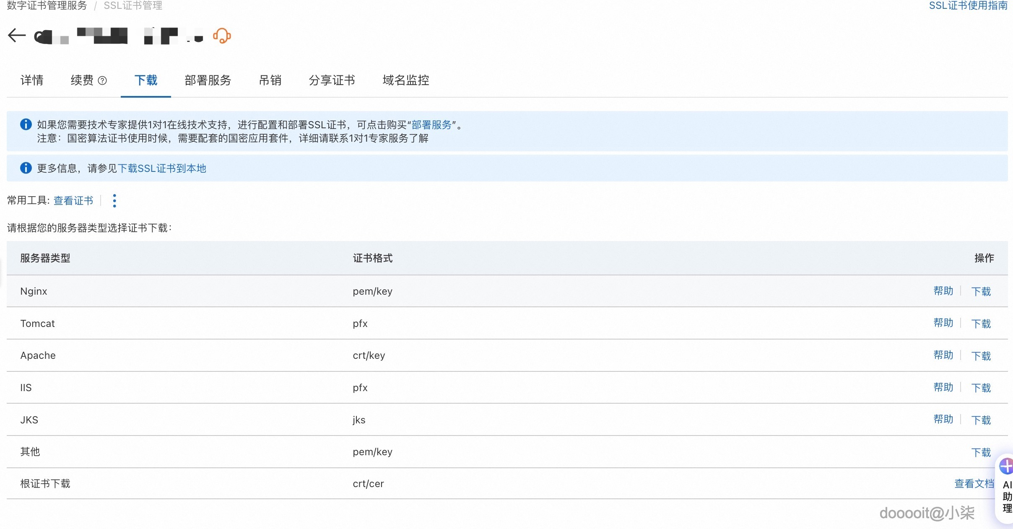Open the three-dot more tools menu

click(x=114, y=201)
